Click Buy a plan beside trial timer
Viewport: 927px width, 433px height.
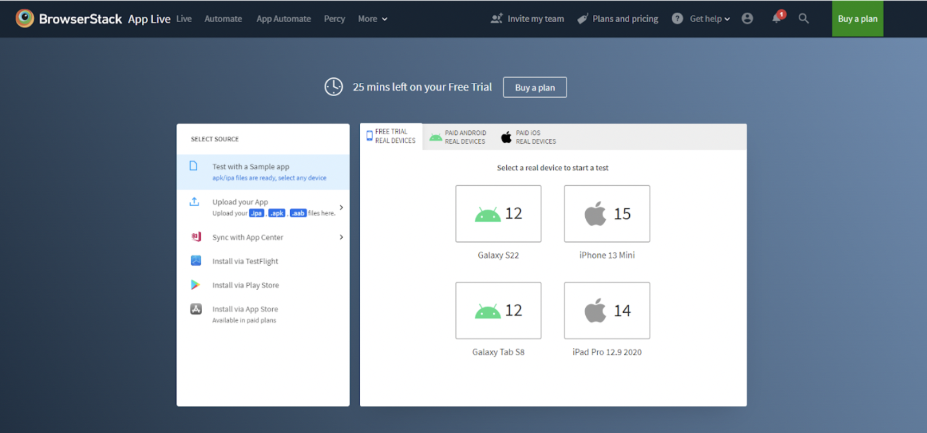tap(535, 87)
